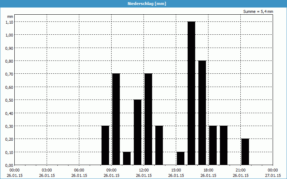Click the 0,00 origin label on the y-axis

[x=9, y=165]
